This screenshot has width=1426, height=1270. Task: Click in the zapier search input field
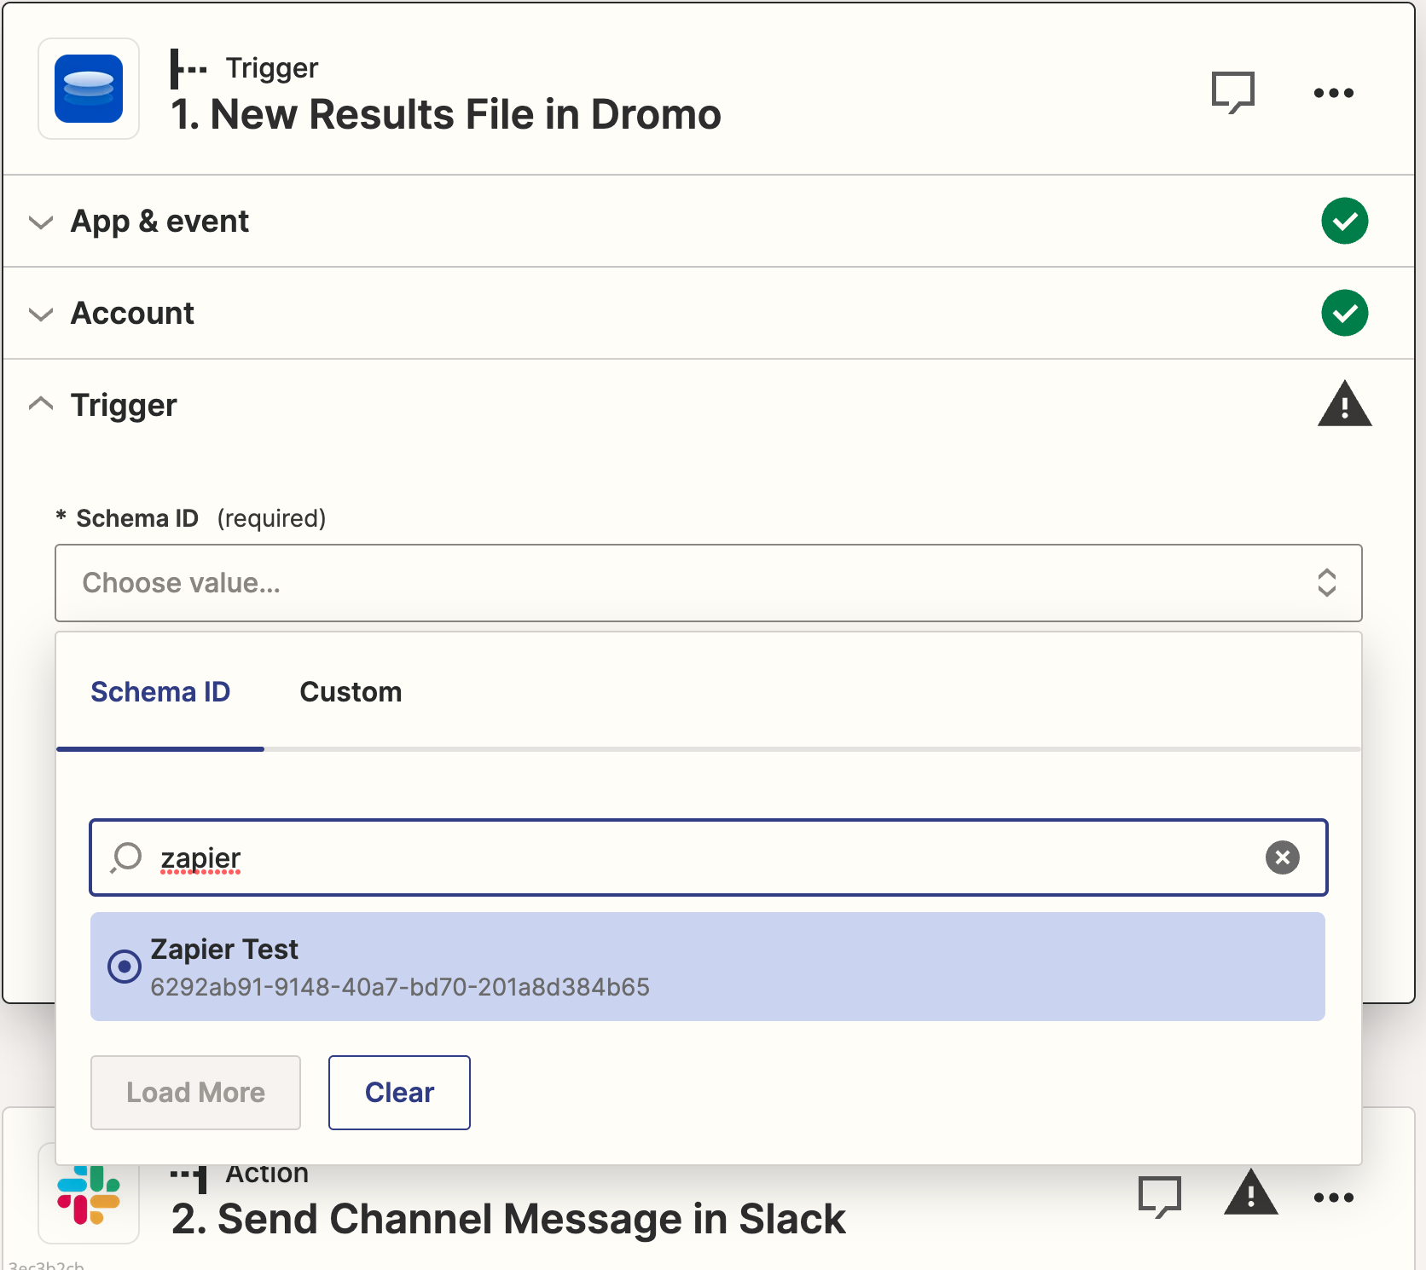(x=709, y=857)
